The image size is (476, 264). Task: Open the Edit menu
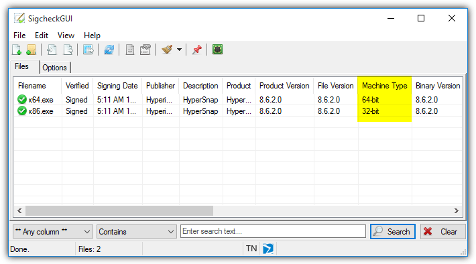tap(42, 36)
